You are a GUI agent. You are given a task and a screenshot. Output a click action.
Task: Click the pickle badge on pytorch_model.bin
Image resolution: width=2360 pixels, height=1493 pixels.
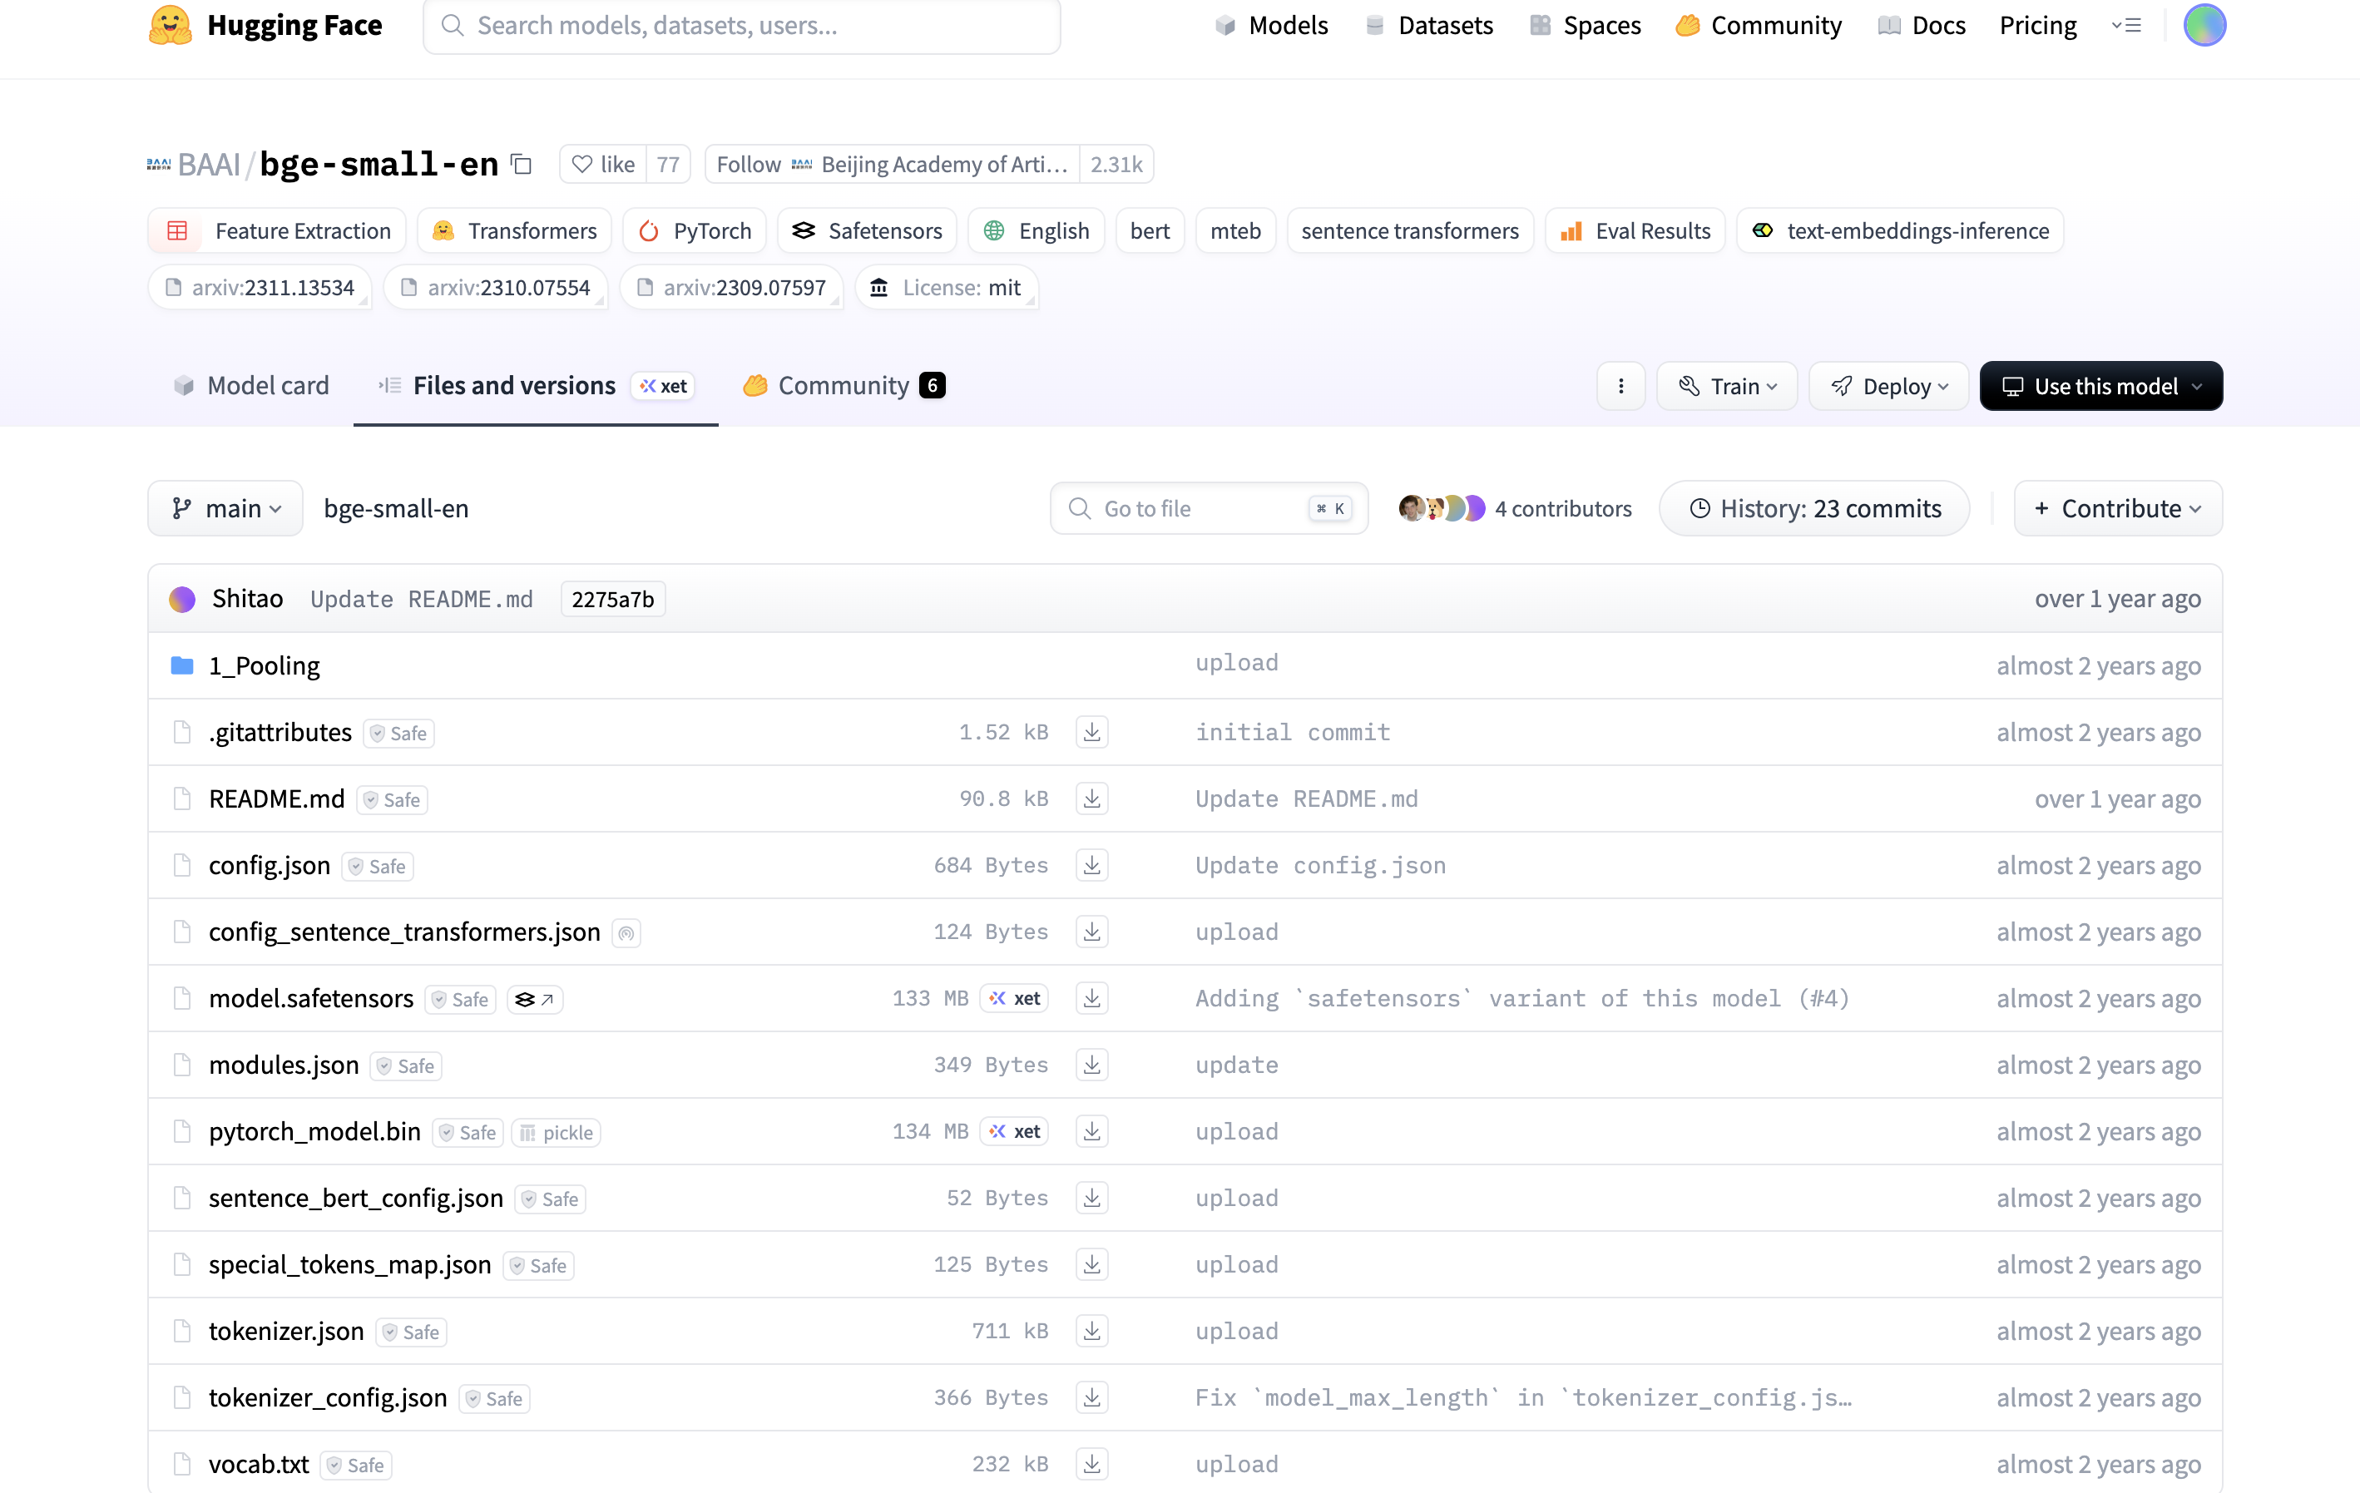[x=556, y=1133]
